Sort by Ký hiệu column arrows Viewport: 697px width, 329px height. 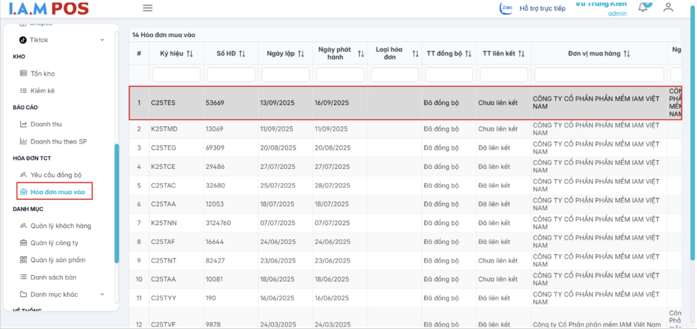click(x=190, y=54)
